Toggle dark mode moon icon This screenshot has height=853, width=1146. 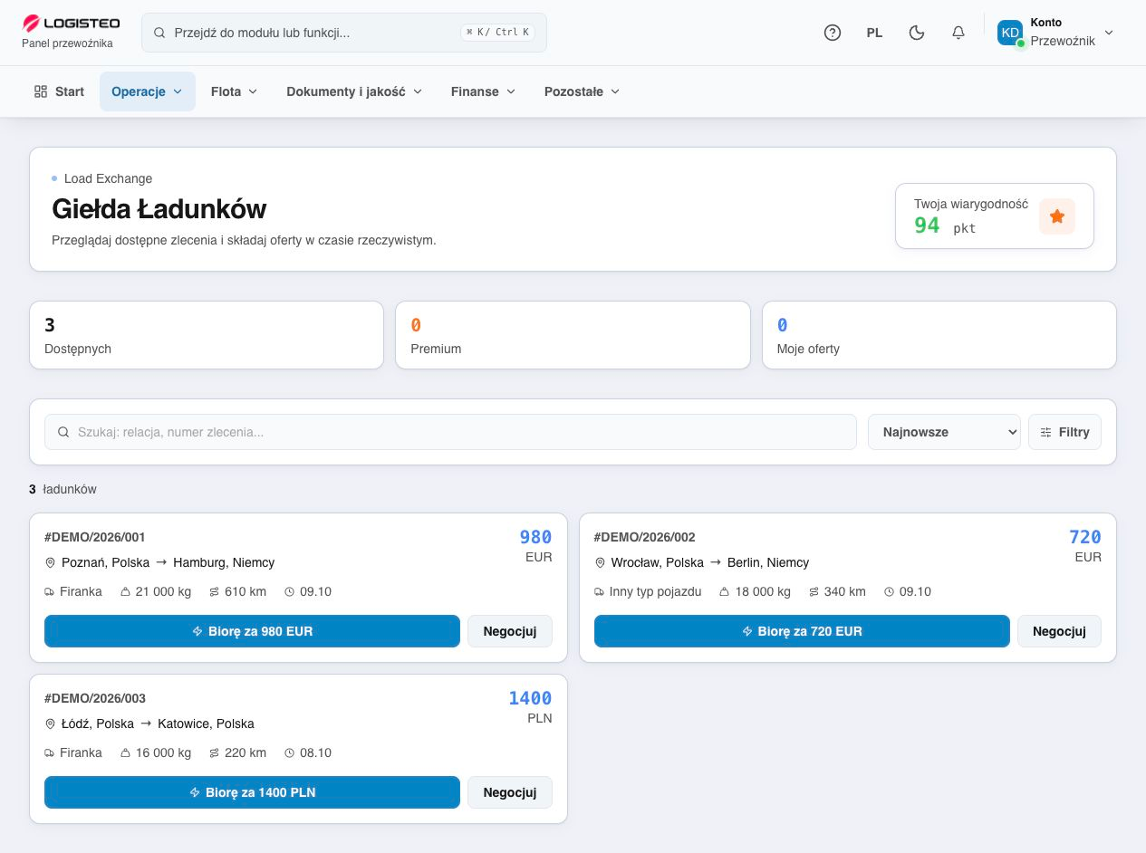point(917,33)
